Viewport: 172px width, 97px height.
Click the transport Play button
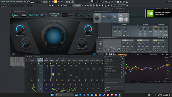pyautogui.click(x=35, y=2)
